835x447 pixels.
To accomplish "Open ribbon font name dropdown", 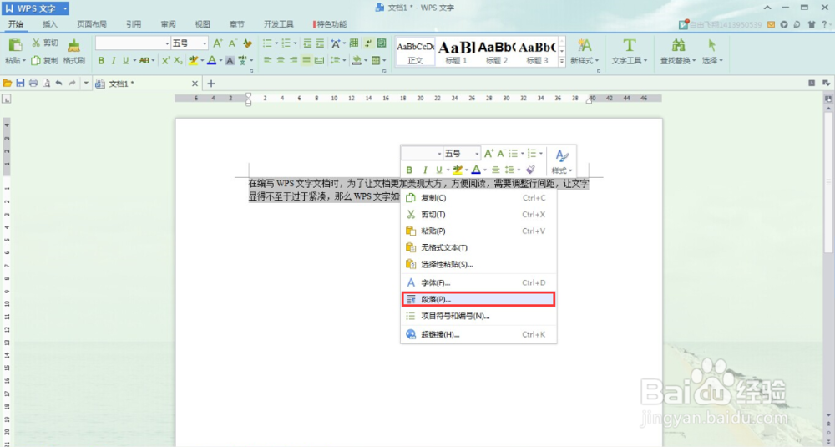I will [167, 43].
